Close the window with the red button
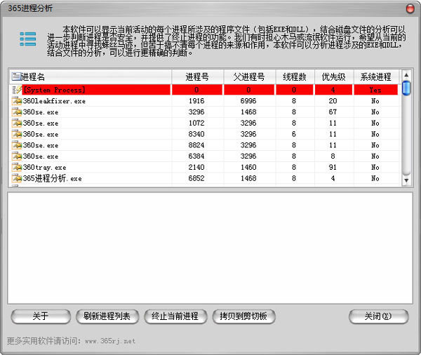Viewport: 421px width, 355px height. click(410, 9)
